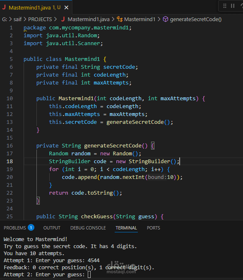The height and width of the screenshot is (280, 243).
Task: Click line number 18 in the gutter
Action: coord(10,162)
